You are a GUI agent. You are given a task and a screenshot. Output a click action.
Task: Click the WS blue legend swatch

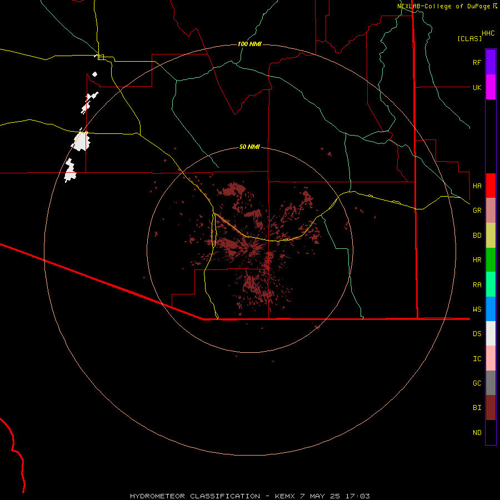click(x=491, y=309)
